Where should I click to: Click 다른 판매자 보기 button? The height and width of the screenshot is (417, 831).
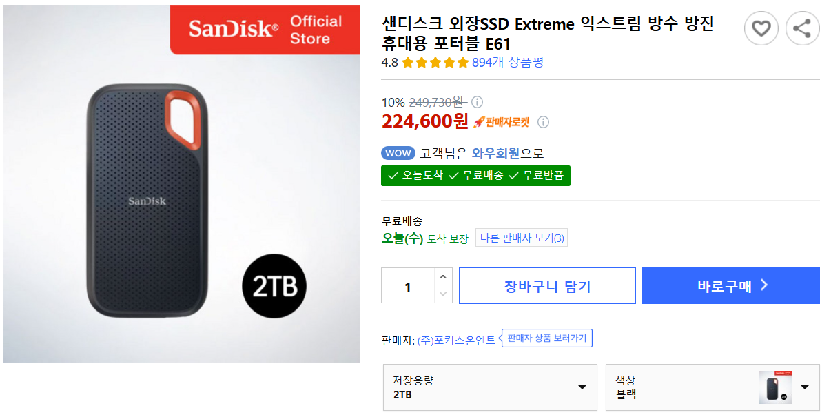pos(522,238)
